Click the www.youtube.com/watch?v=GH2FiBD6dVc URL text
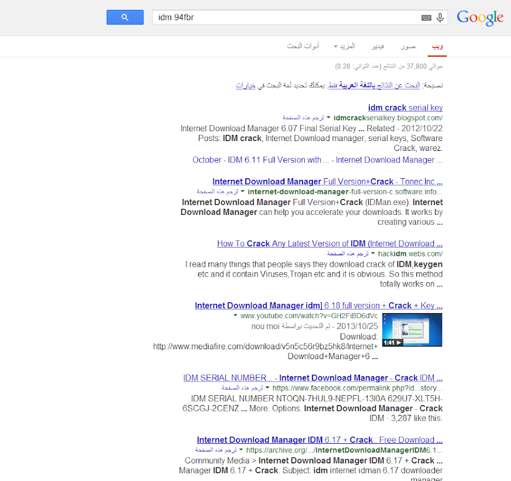 (309, 316)
